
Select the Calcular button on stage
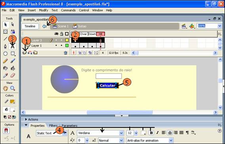coord(107,86)
